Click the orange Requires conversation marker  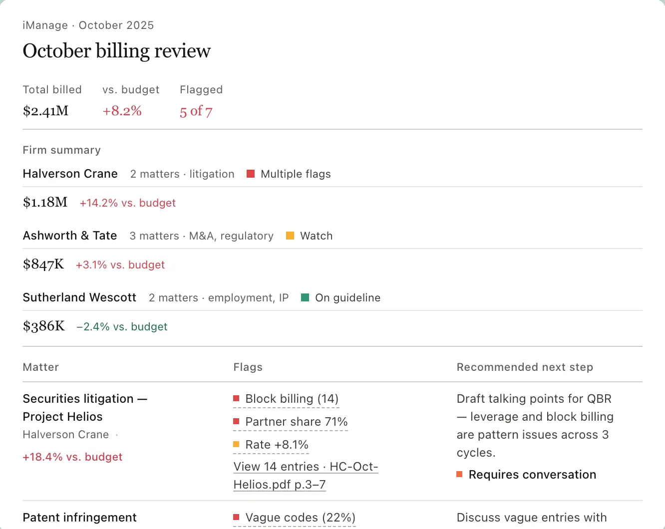(459, 474)
